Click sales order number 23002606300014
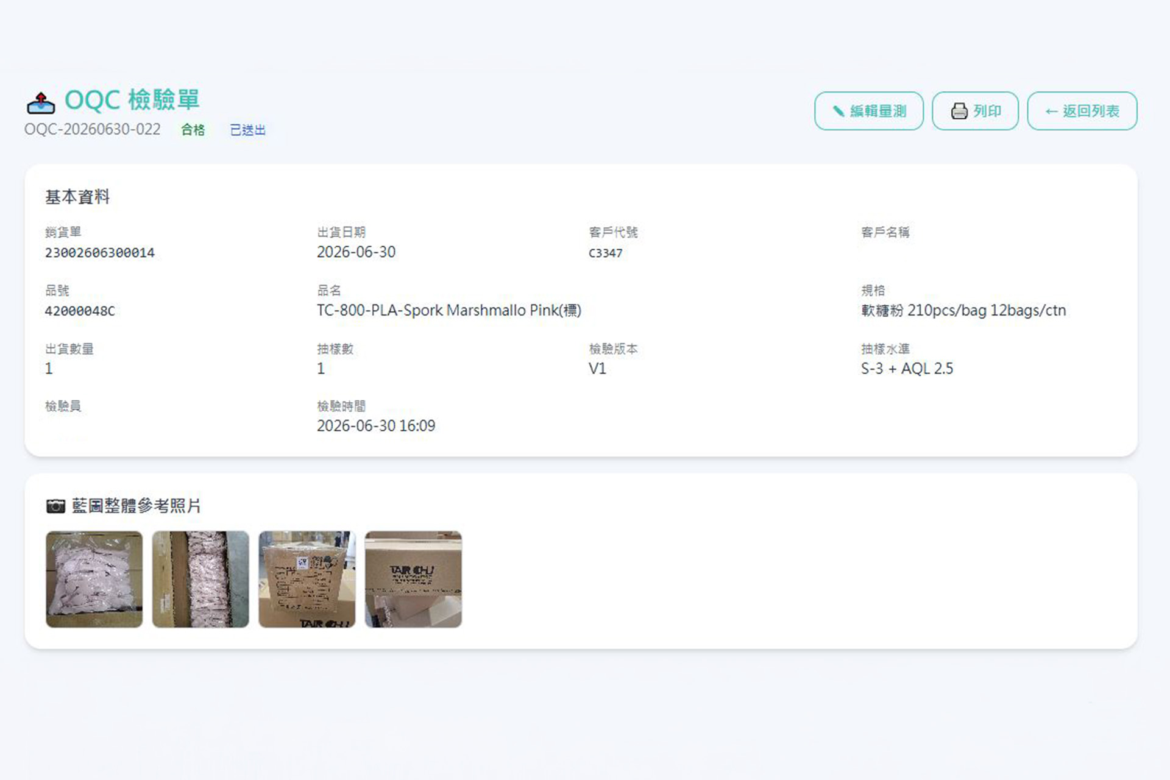 100,253
